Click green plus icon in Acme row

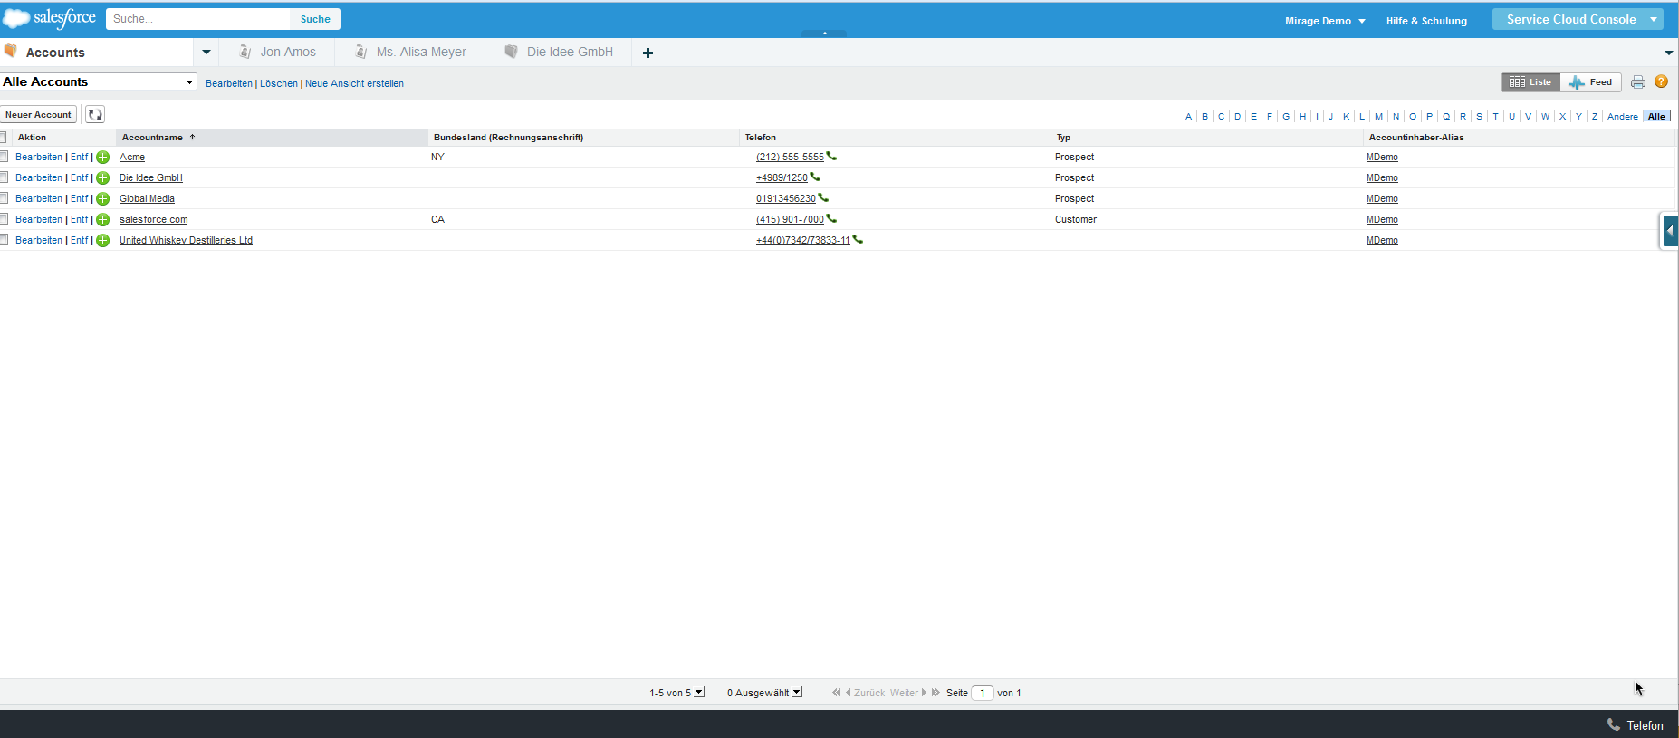103,158
